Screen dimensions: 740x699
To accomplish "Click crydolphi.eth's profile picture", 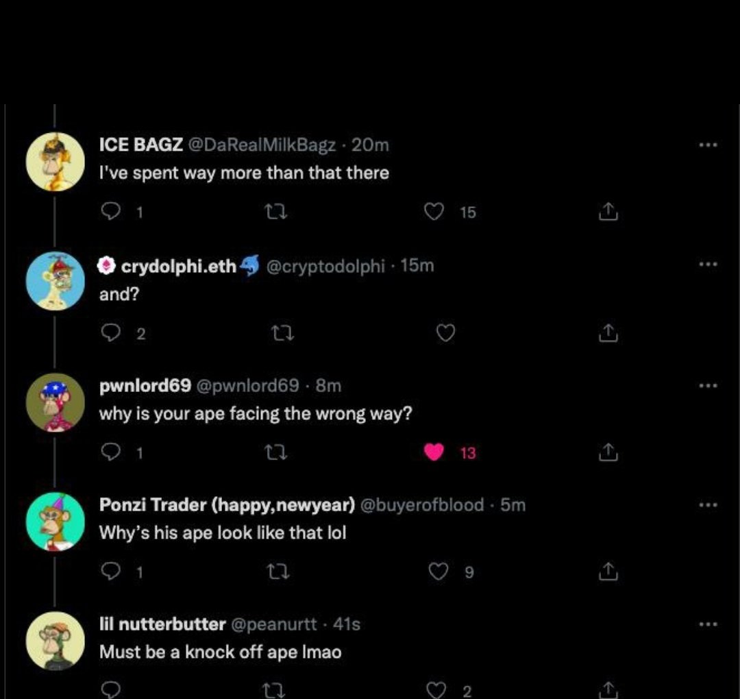I will (x=55, y=281).
